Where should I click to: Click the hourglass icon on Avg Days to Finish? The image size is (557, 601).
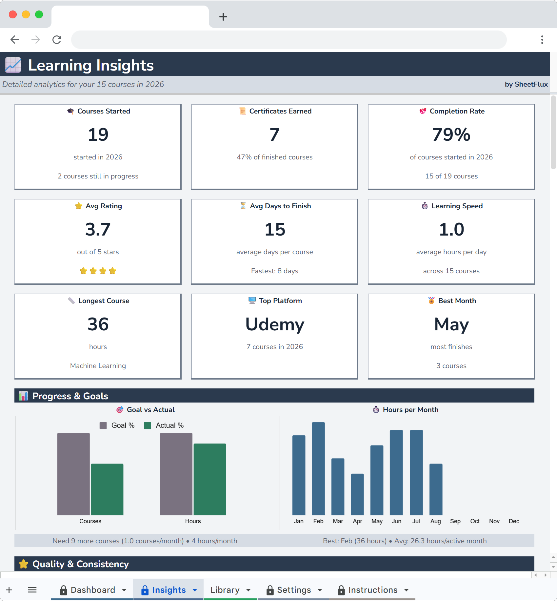242,206
